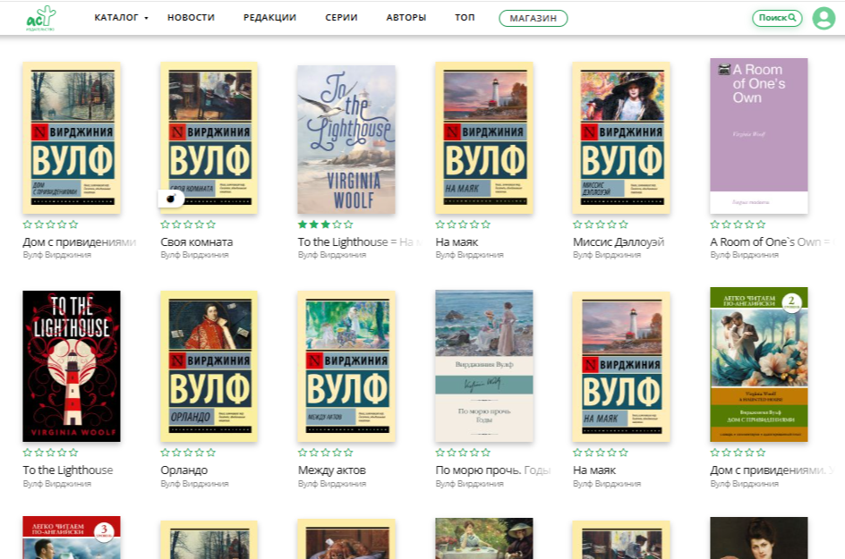Viewport: 845px width, 559px height.
Task: Click the star rating under Орландо
Action: (188, 453)
